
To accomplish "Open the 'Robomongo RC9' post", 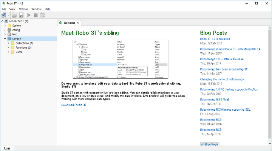I will tap(211, 120).
